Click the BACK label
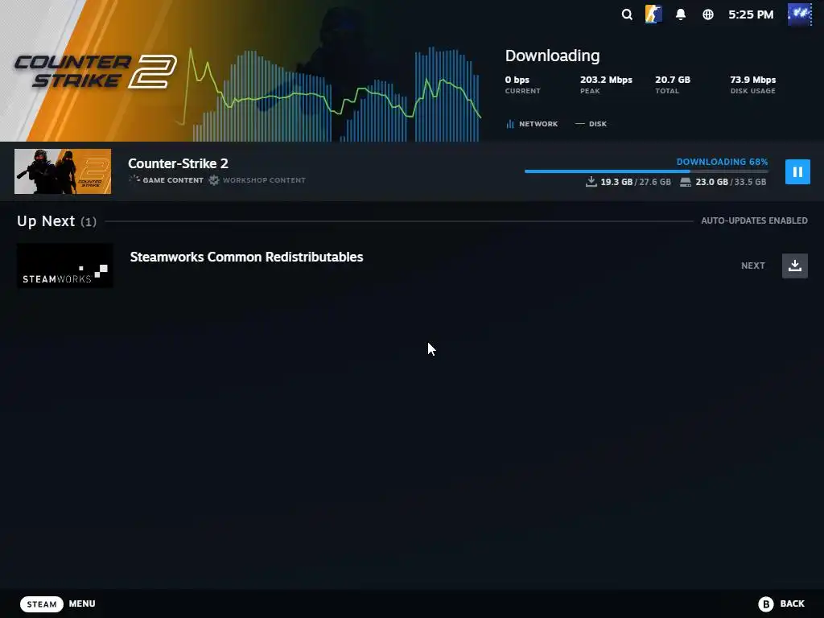 tap(792, 604)
